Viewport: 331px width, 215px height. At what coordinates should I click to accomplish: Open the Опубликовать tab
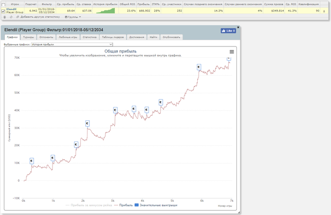tap(171, 37)
